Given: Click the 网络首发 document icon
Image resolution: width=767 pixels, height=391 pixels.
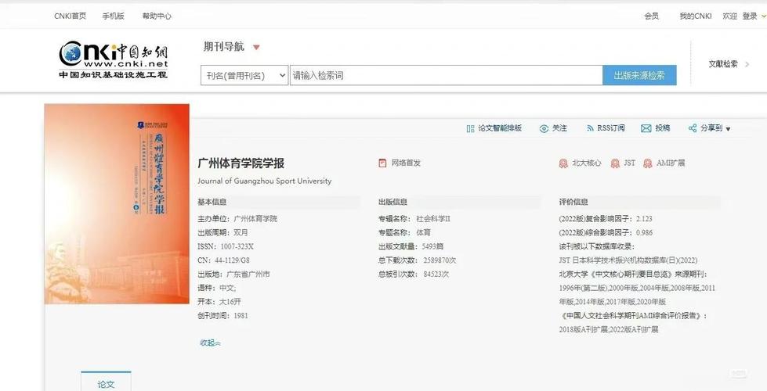Looking at the screenshot, I should tap(382, 163).
